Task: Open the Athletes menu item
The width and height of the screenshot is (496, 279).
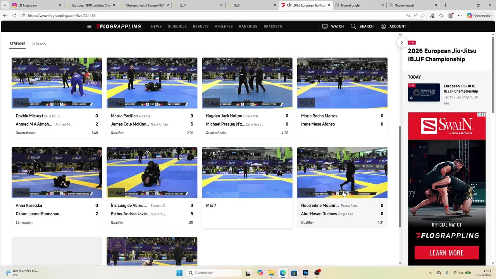Action: click(224, 26)
